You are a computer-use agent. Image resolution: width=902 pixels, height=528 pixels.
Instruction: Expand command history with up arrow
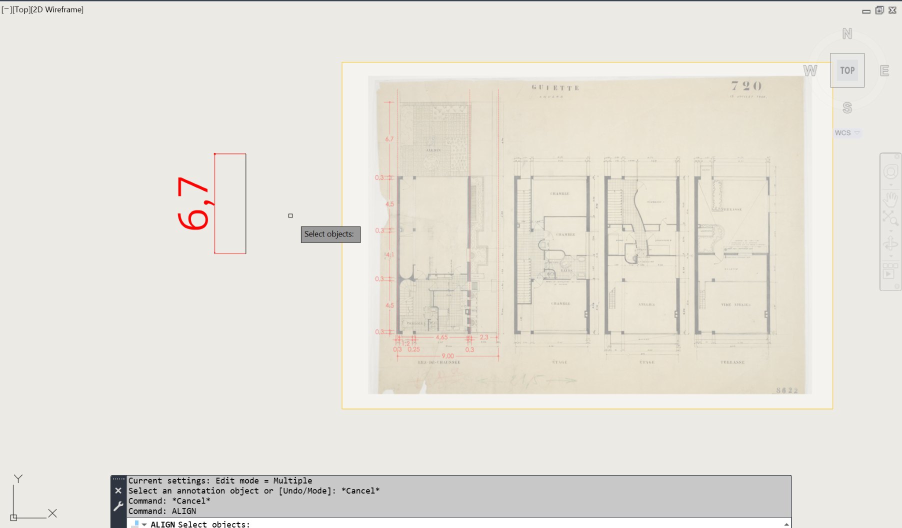click(x=786, y=524)
